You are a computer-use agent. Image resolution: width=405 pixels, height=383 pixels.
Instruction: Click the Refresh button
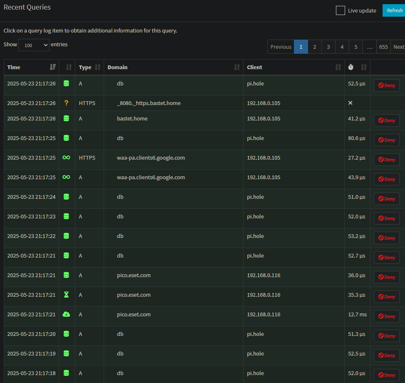point(394,10)
